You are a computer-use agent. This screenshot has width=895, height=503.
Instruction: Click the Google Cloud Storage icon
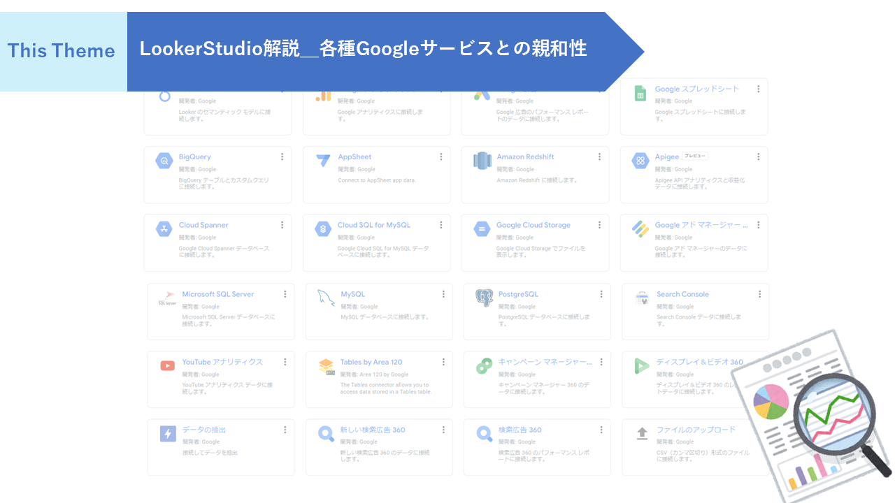coord(482,229)
